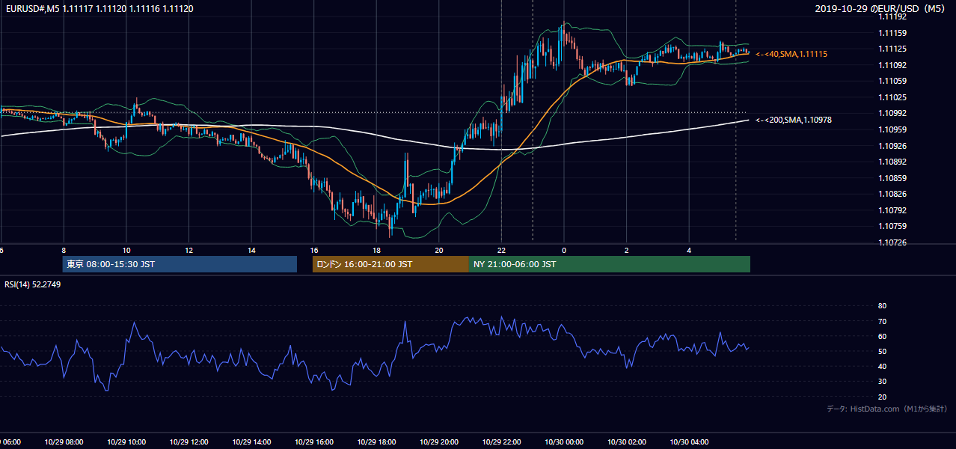Click RSI scale value 50
Image resolution: width=956 pixels, height=449 pixels.
click(x=882, y=352)
